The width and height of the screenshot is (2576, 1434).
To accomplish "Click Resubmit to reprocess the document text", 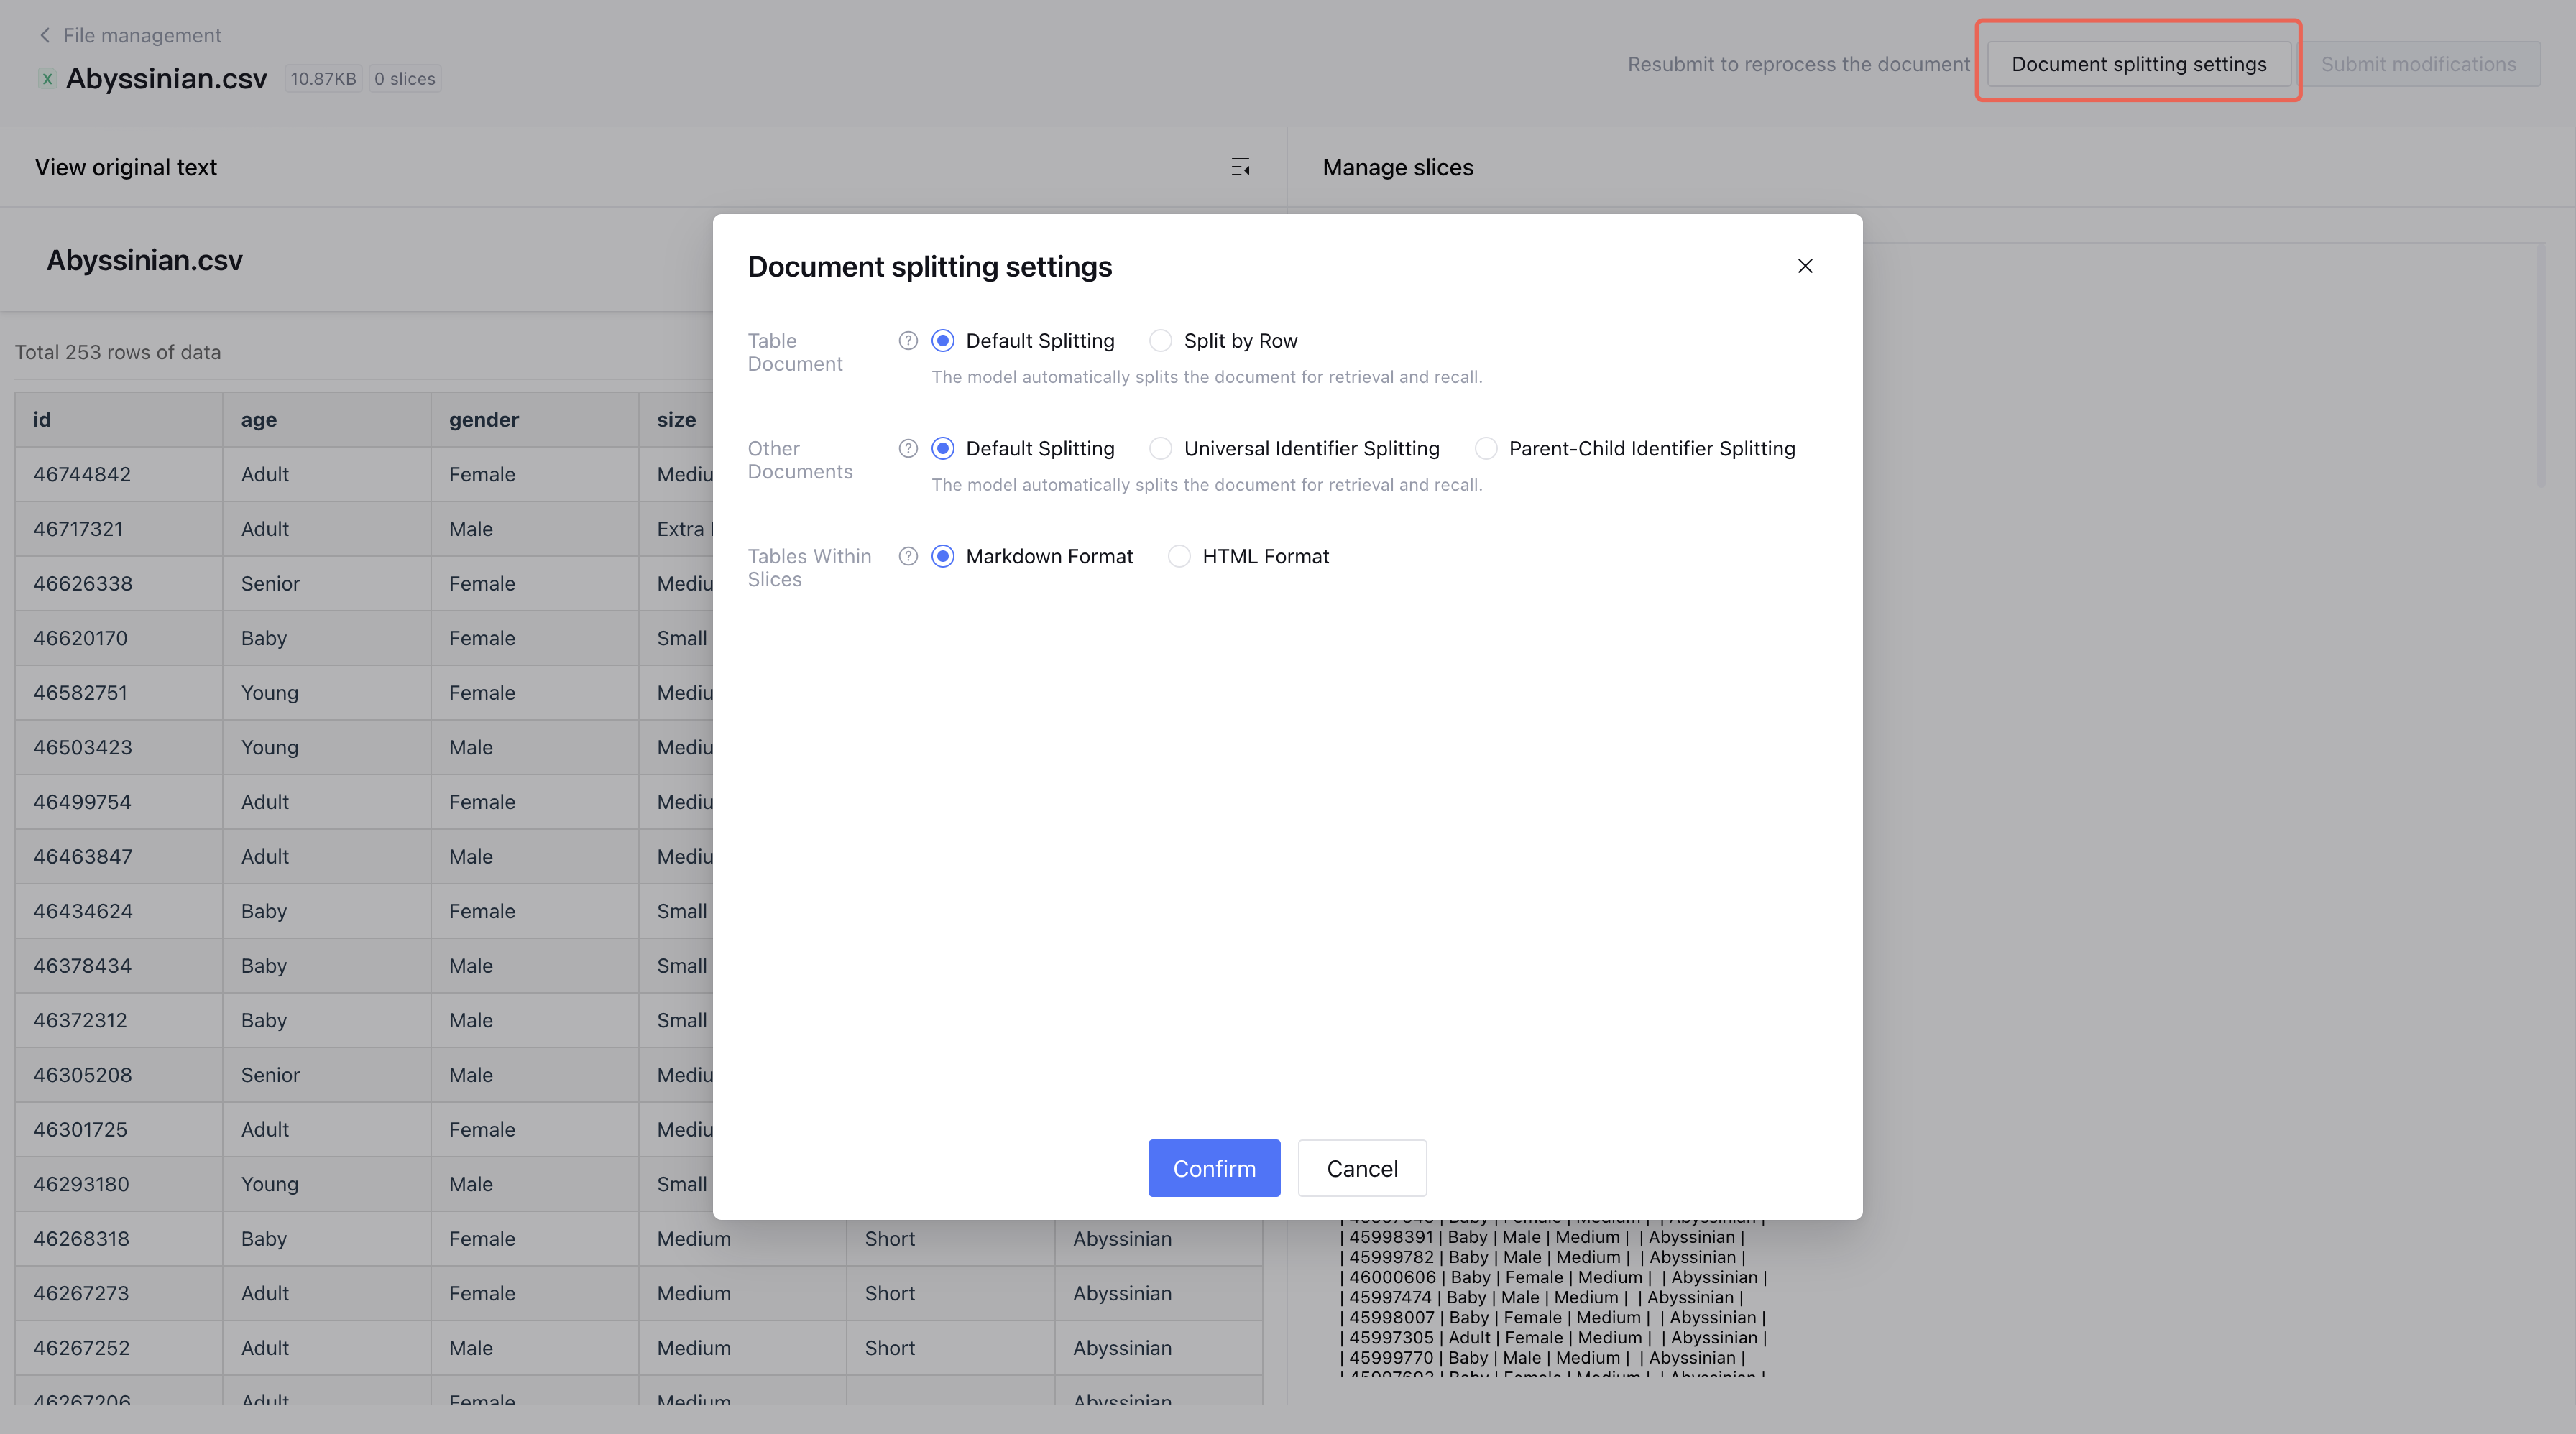I will coord(1798,64).
